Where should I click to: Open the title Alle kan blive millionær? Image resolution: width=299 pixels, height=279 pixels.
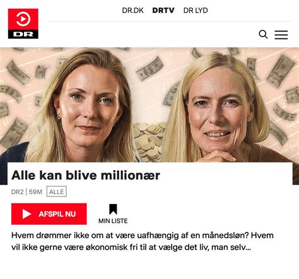click(x=86, y=175)
